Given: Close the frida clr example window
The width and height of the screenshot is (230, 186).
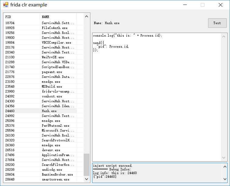Looking at the screenshot, I should click(x=221, y=5).
